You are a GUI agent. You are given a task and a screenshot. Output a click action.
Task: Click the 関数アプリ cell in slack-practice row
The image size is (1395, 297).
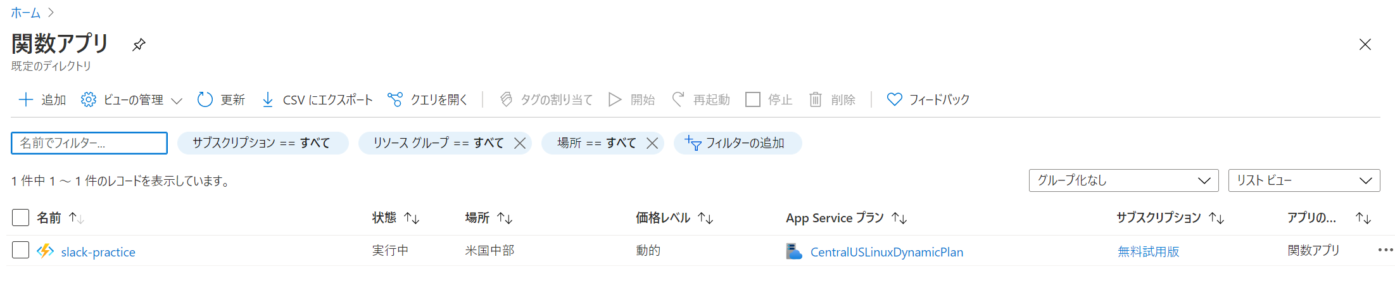(1313, 251)
